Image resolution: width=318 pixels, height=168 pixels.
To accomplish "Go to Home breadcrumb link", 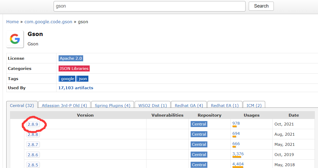I will [12, 22].
